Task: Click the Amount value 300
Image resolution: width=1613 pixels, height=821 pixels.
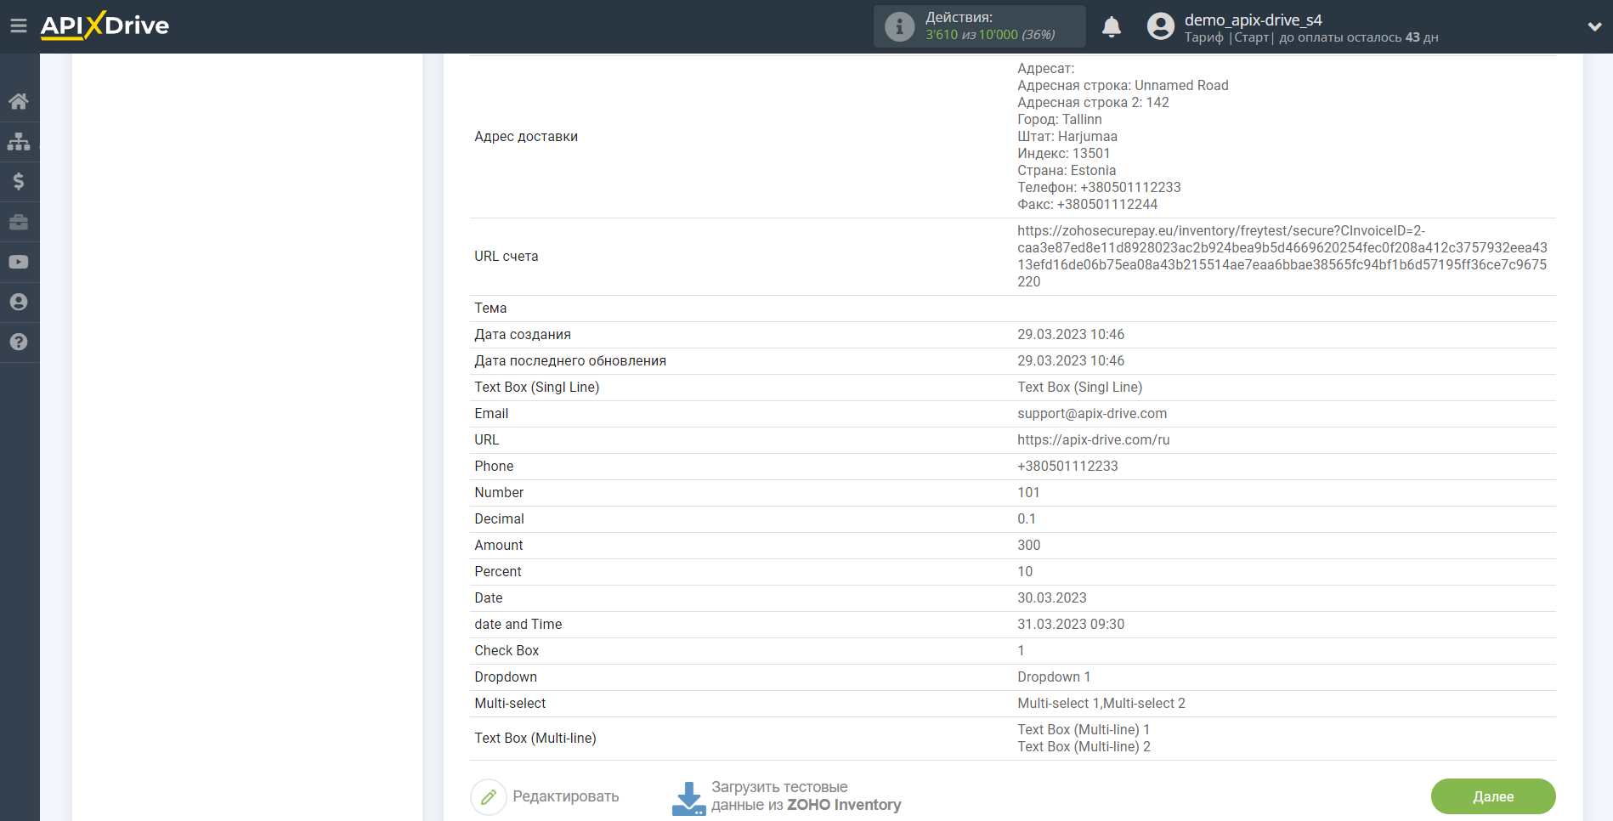Action: click(x=1029, y=545)
